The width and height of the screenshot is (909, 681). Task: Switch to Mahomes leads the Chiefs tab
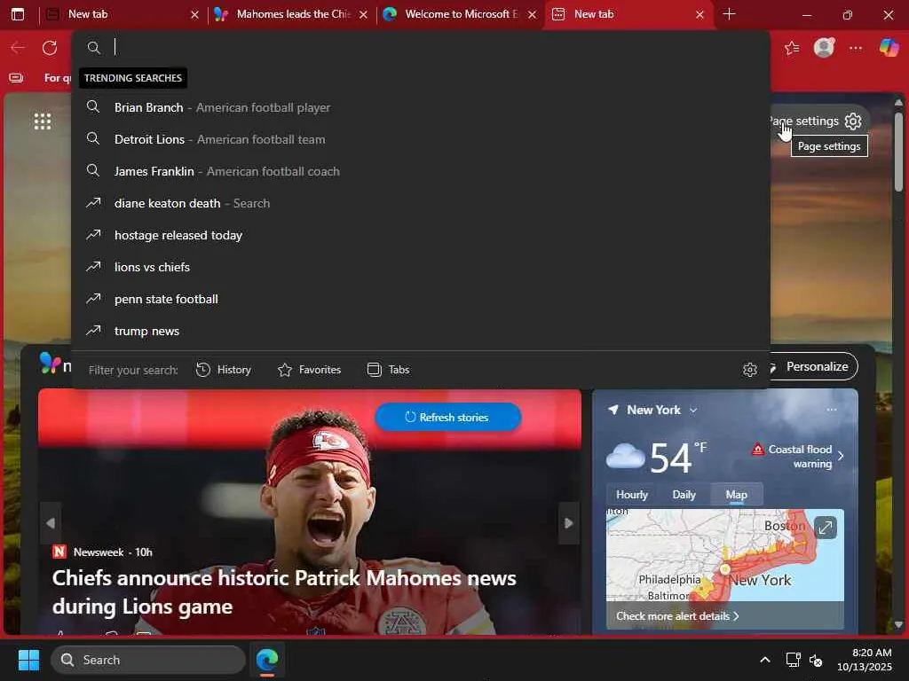tap(291, 14)
